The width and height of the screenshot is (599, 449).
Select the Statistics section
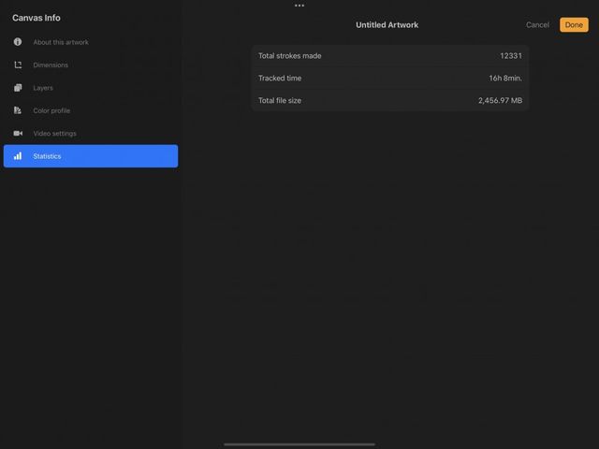pyautogui.click(x=91, y=156)
